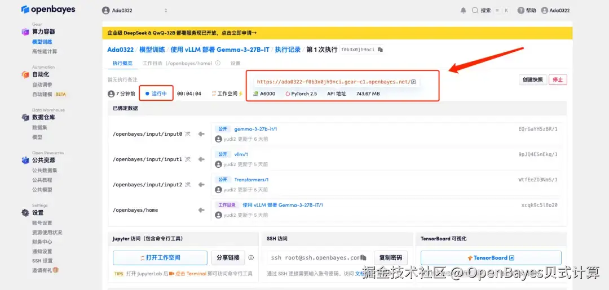Screen dimensions: 609x290
Task: Select 高性能计算 in the sidebar
Action: pos(45,51)
